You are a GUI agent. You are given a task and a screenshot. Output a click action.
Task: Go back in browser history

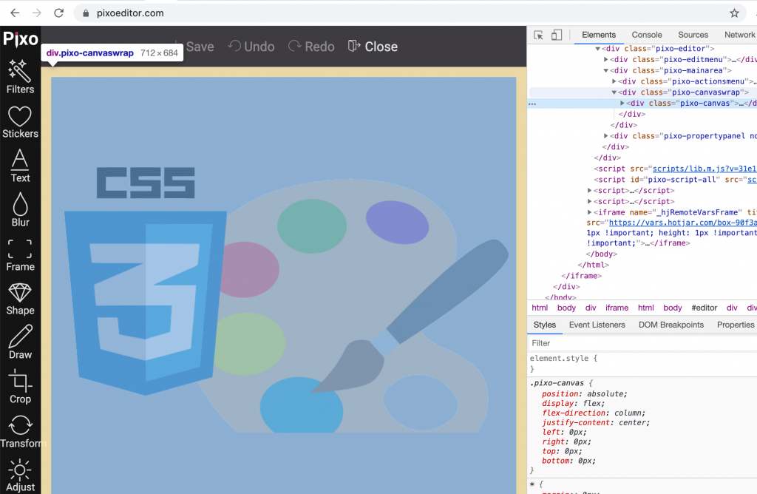pyautogui.click(x=15, y=13)
